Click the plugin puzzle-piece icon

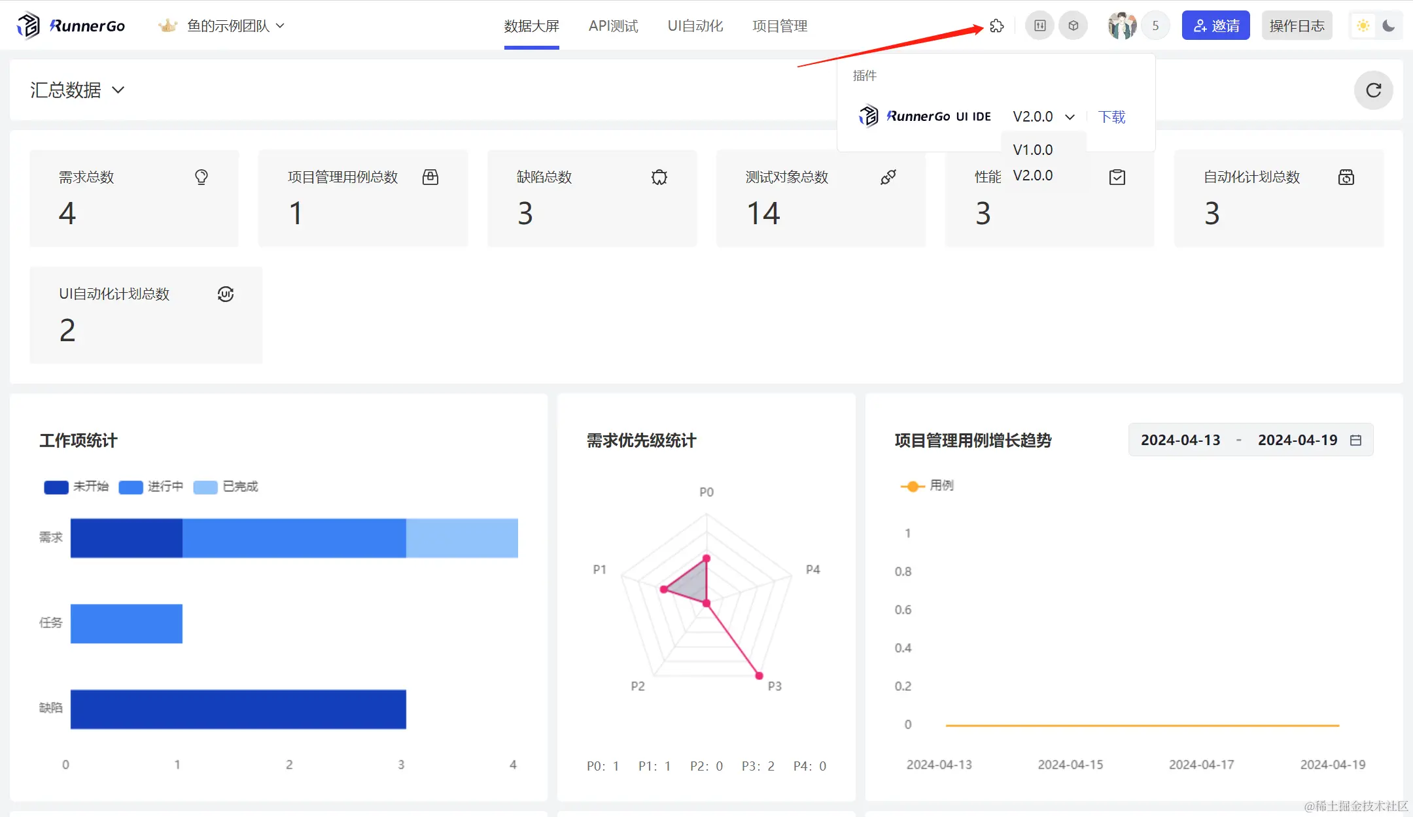(996, 26)
